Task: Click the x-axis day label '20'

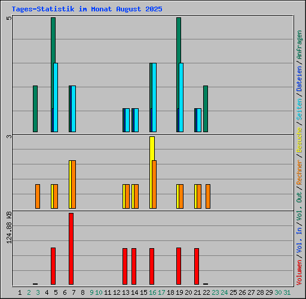Action: tap(188, 292)
